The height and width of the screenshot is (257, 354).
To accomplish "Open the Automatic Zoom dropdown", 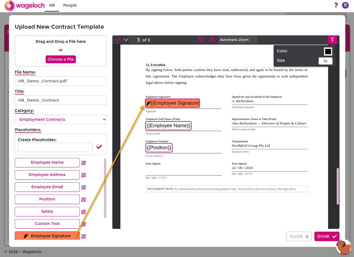I will tap(238, 40).
